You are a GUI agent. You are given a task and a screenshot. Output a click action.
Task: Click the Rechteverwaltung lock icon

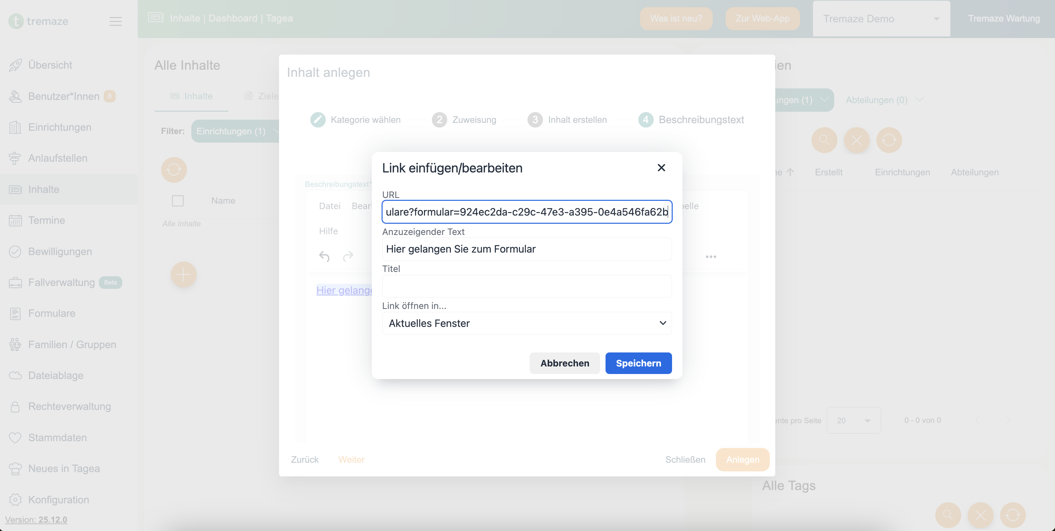pyautogui.click(x=15, y=406)
